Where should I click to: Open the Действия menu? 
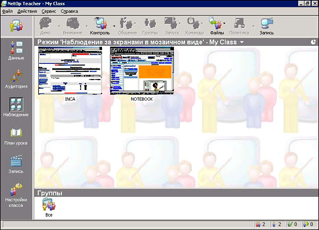pyautogui.click(x=27, y=12)
